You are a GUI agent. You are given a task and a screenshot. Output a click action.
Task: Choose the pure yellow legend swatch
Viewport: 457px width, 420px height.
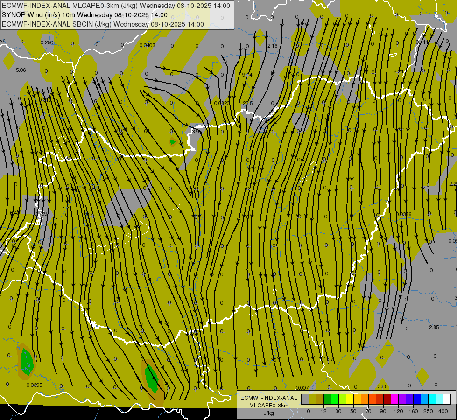(x=350, y=399)
